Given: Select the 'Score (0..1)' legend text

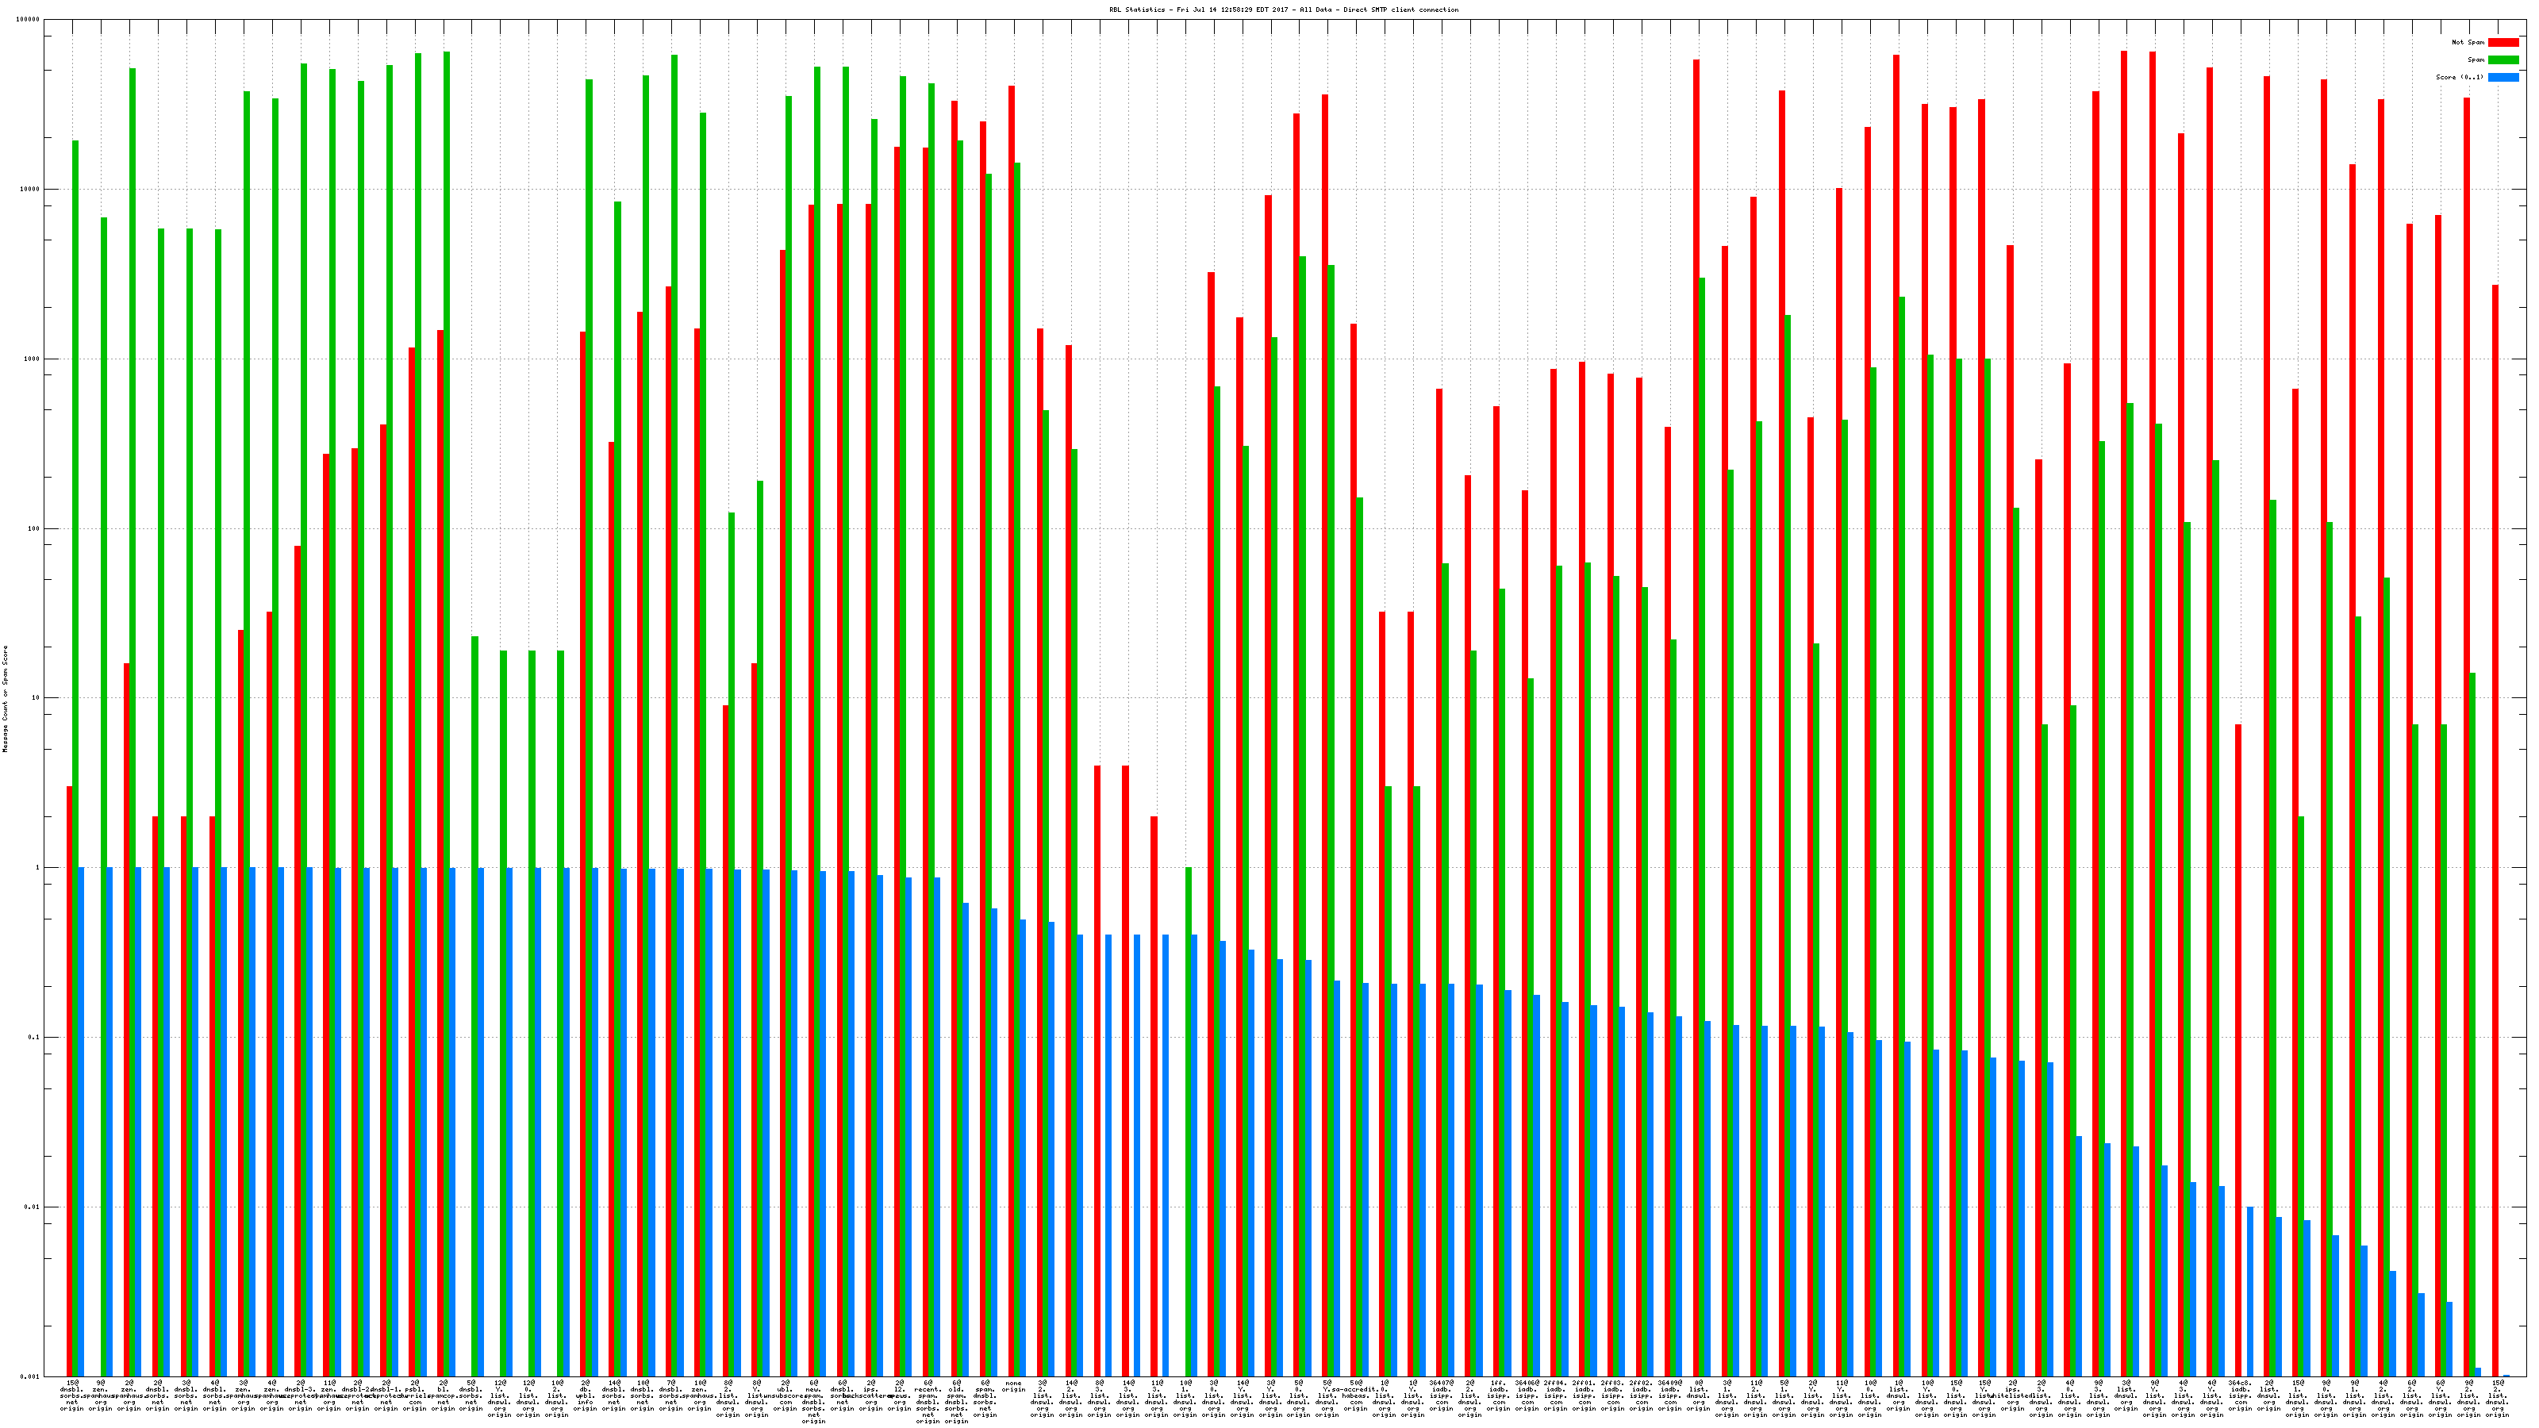Looking at the screenshot, I should 2459,77.
